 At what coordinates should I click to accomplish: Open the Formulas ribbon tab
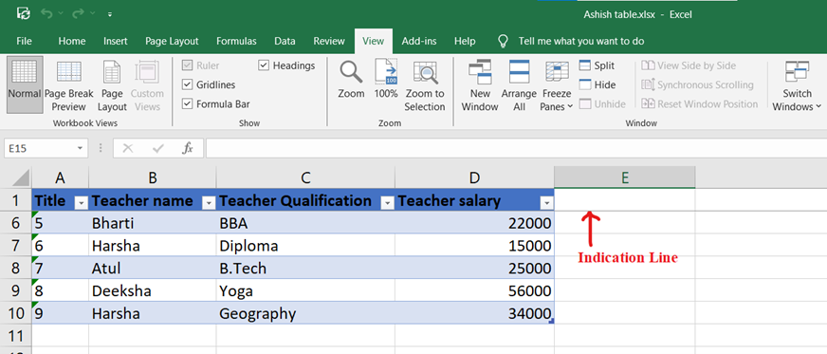coord(236,41)
